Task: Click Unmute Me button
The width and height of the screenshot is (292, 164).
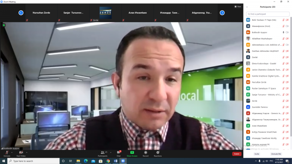Action: pos(276,154)
